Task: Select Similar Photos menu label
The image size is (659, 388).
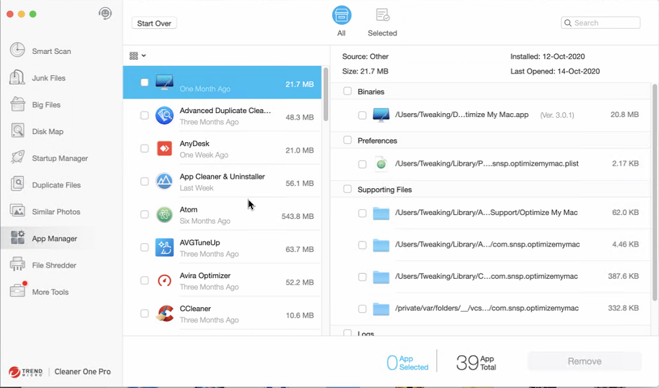Action: [x=56, y=212]
